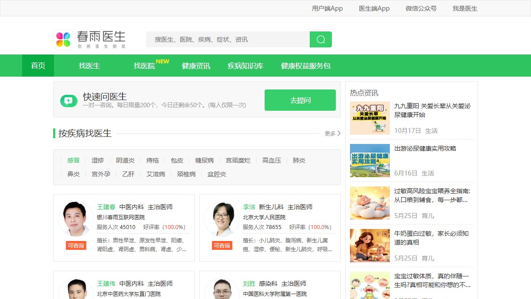Open 微信公众号 link in top bar
The image size is (531, 299).
click(x=421, y=8)
